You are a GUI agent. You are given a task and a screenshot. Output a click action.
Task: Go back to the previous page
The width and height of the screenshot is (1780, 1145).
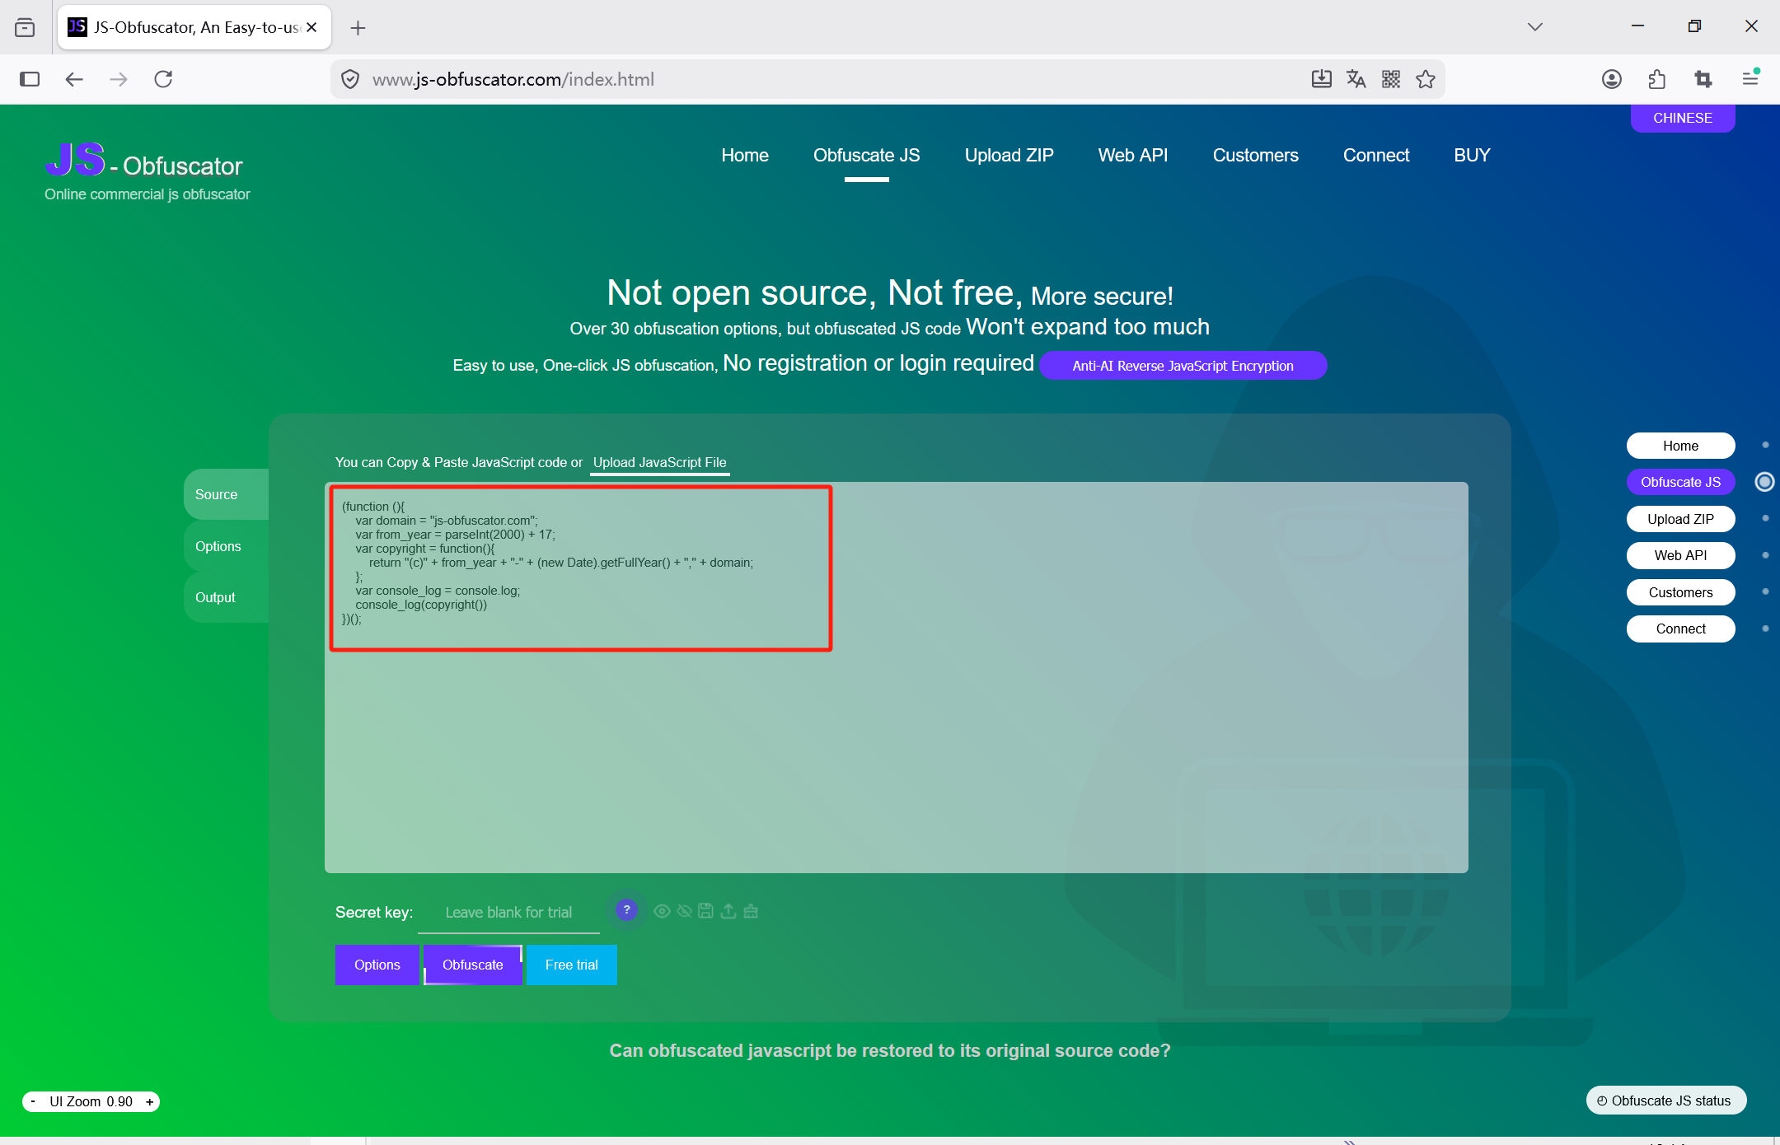74,79
